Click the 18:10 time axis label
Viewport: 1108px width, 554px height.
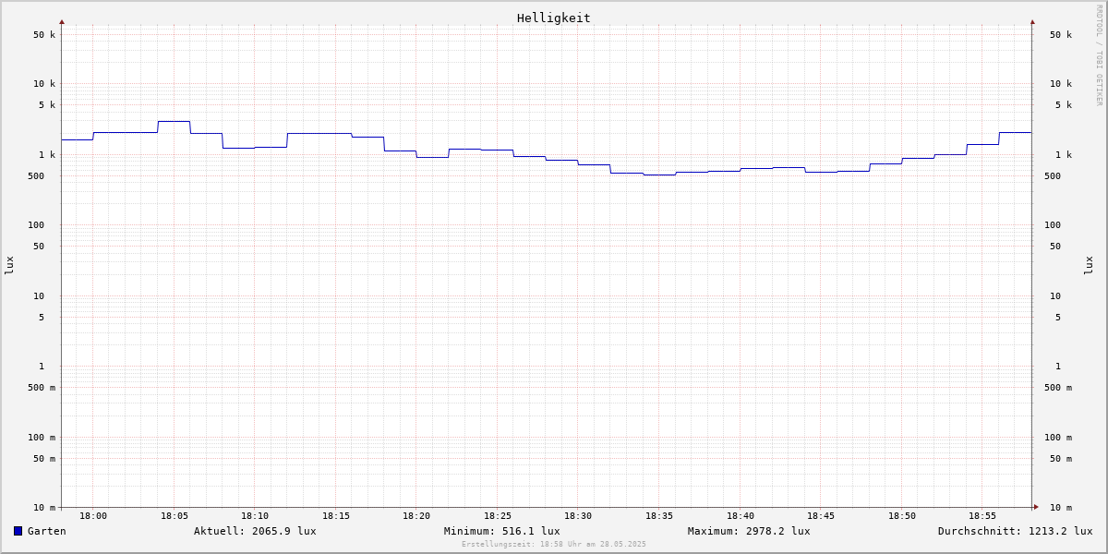(x=255, y=516)
